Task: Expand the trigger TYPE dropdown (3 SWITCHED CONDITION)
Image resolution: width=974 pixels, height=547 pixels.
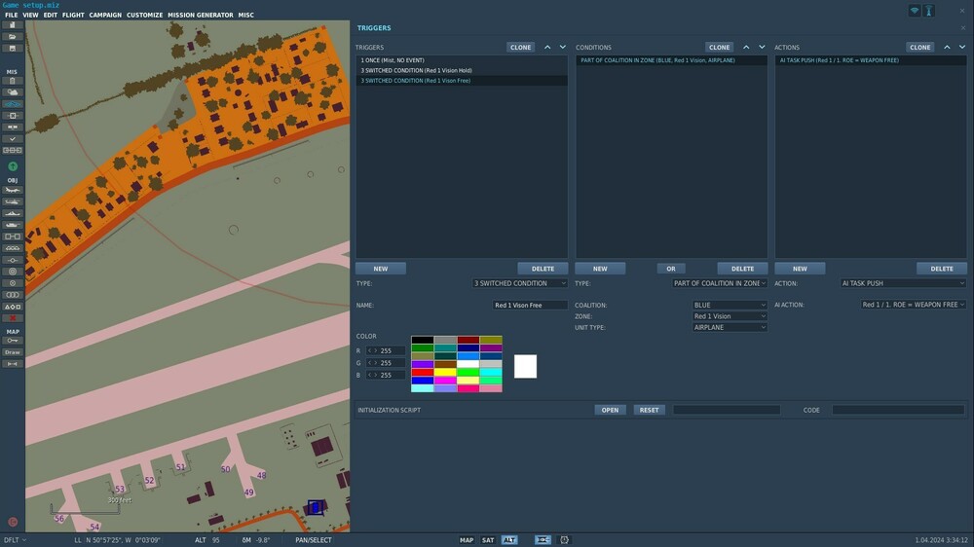Action: 520,283
